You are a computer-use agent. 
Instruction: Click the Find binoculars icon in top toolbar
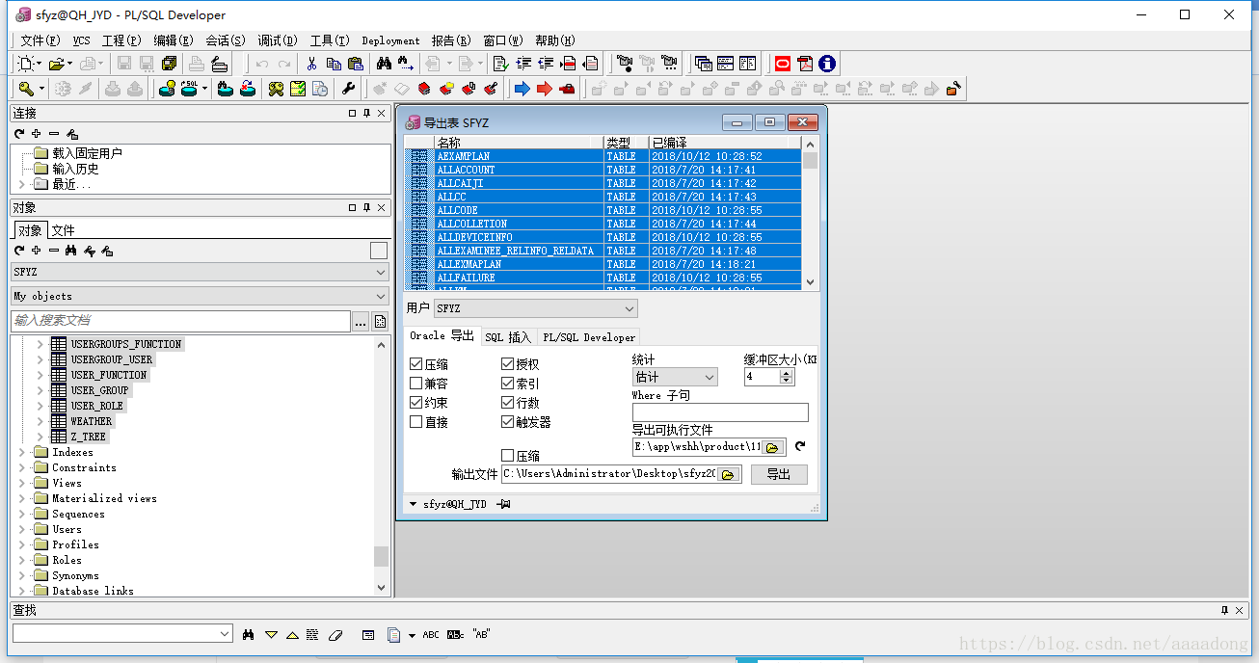tap(384, 64)
